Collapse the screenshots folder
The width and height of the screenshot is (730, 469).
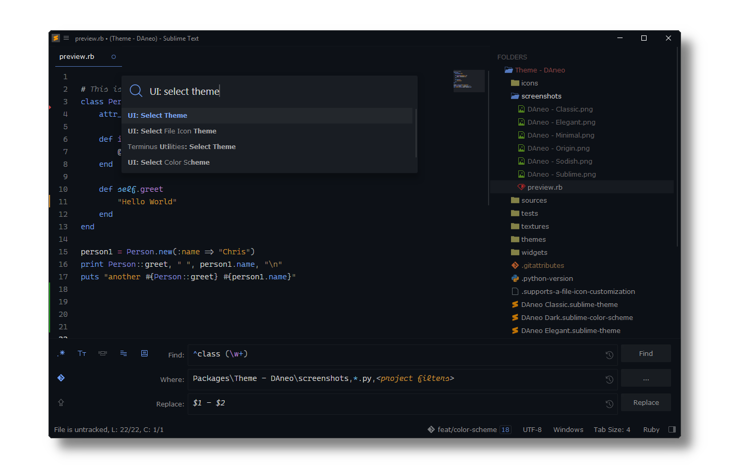(515, 96)
